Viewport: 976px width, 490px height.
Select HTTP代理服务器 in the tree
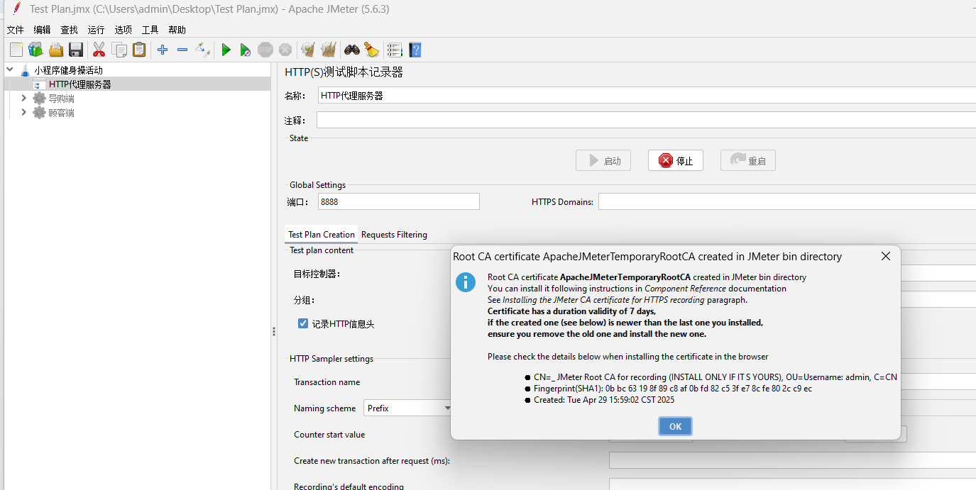tap(79, 84)
